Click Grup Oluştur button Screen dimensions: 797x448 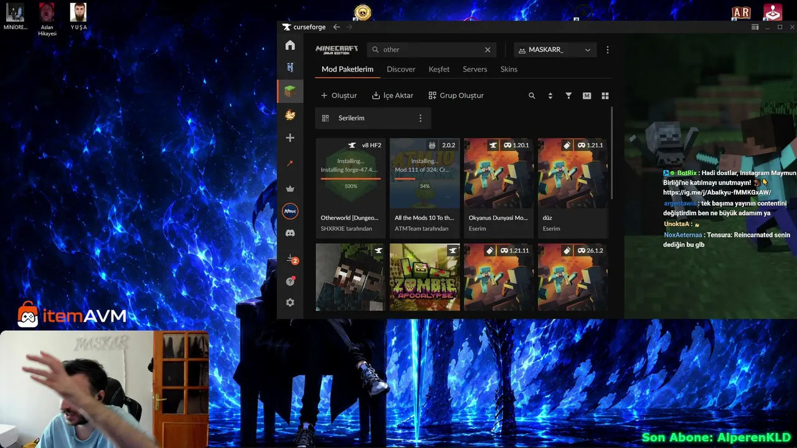click(456, 96)
